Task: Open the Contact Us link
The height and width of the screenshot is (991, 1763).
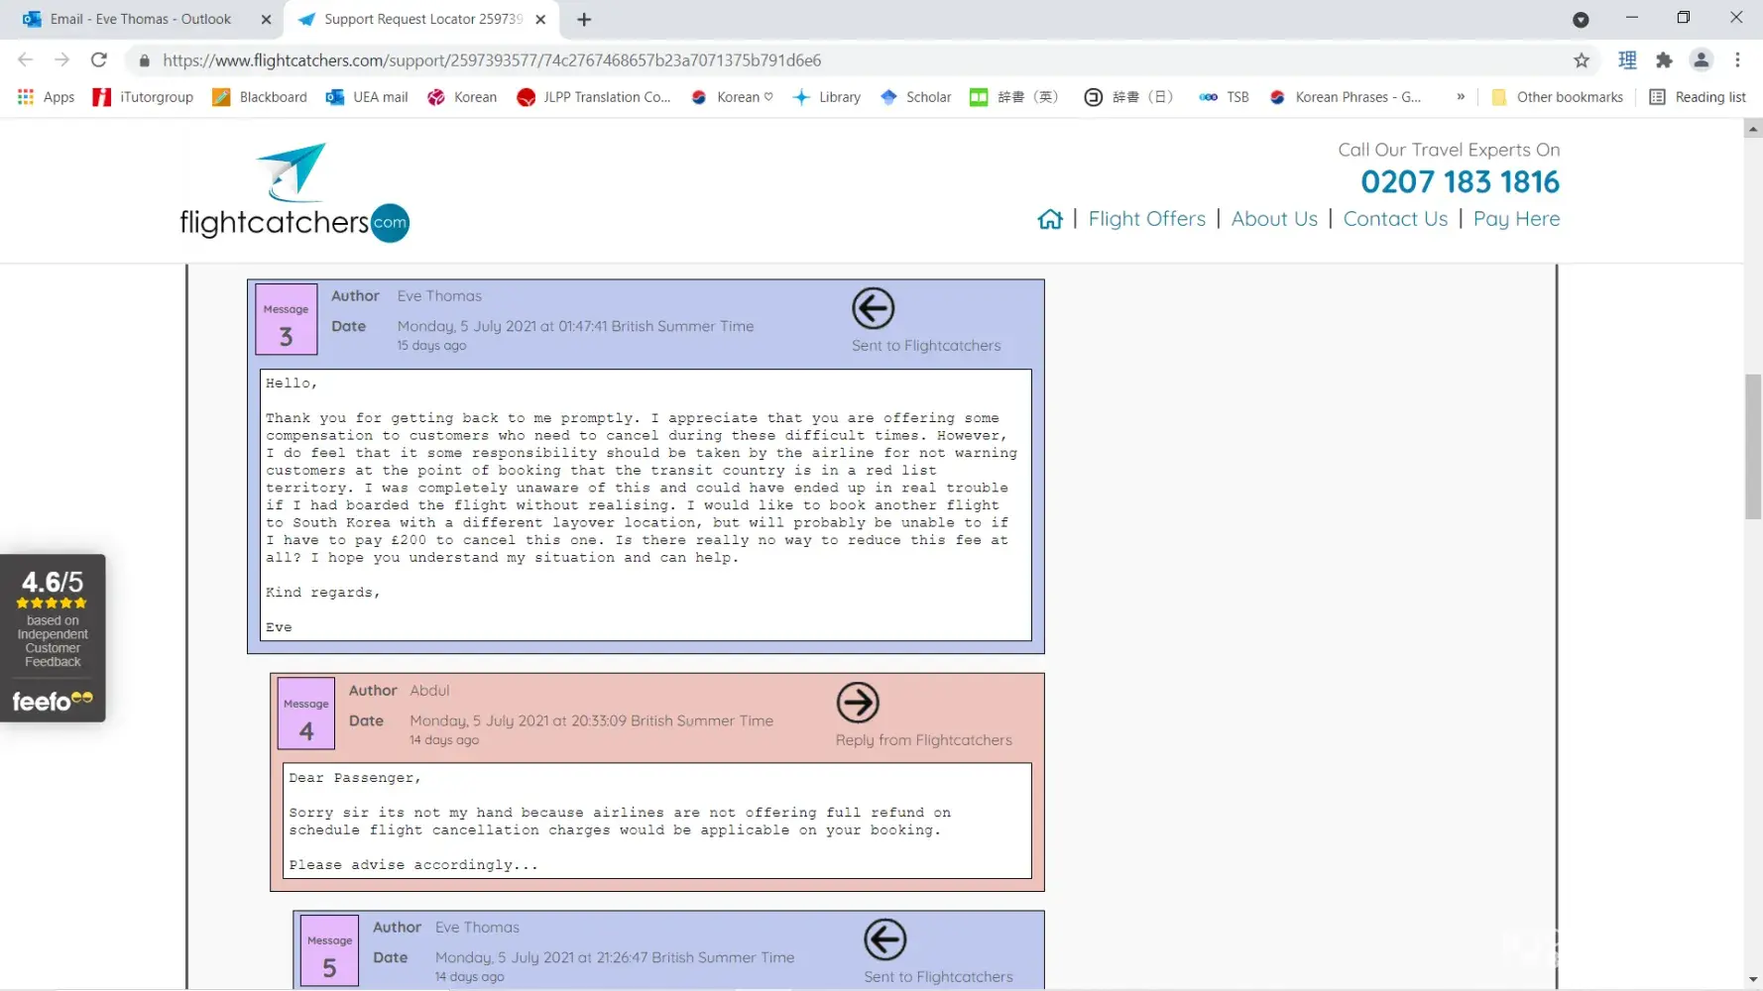Action: 1394,219
